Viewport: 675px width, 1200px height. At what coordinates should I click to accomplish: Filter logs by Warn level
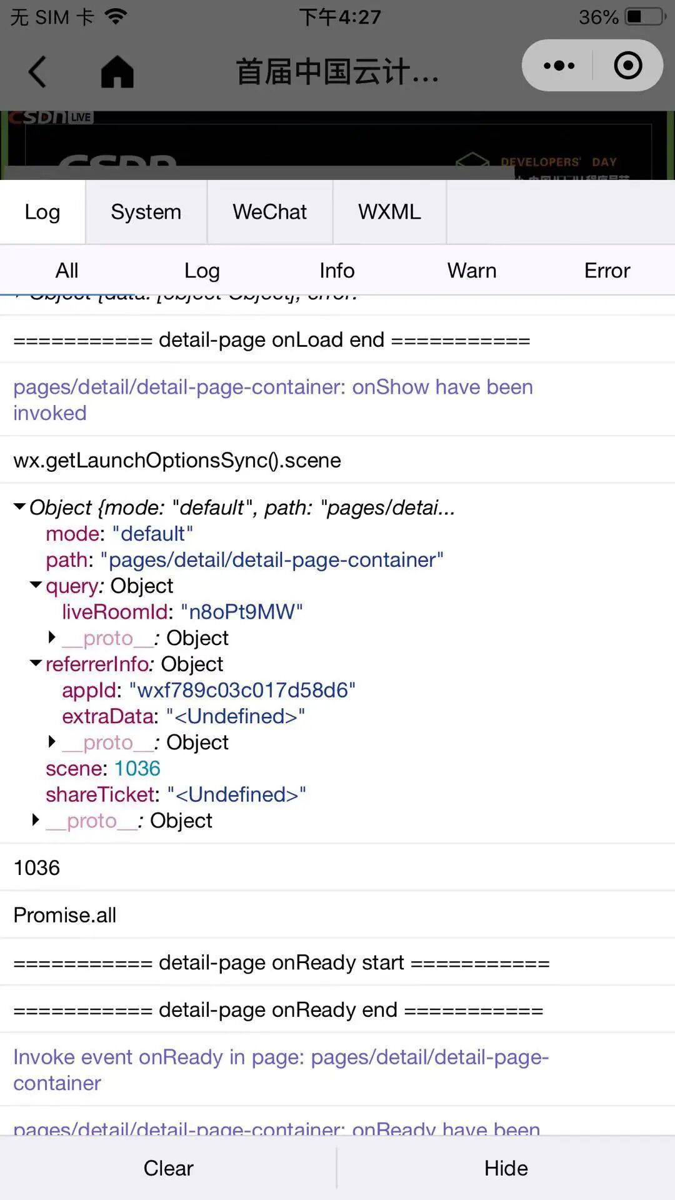pyautogui.click(x=472, y=271)
